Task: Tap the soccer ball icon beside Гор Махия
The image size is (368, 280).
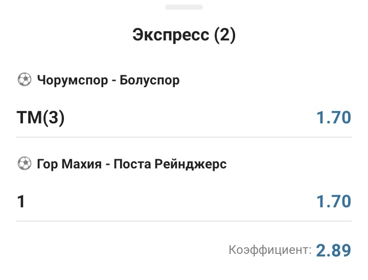Action: tap(24, 164)
